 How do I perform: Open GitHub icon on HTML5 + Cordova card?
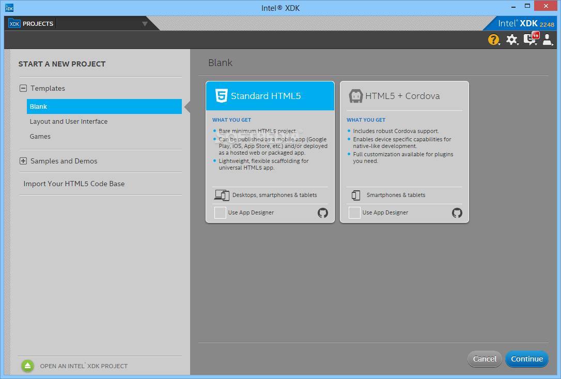click(x=457, y=213)
